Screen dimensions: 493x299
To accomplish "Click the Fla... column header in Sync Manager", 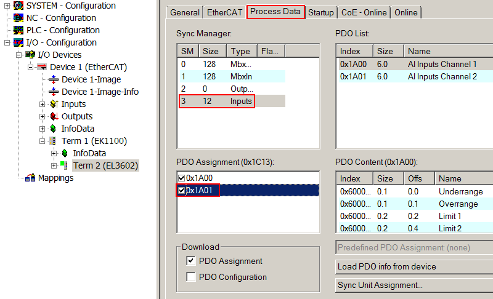I will click(x=271, y=51).
